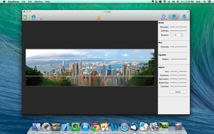Image resolution: width=214 pixels, height=134 pixels.
Task: Open the Window menu
Action: pos(39,2)
